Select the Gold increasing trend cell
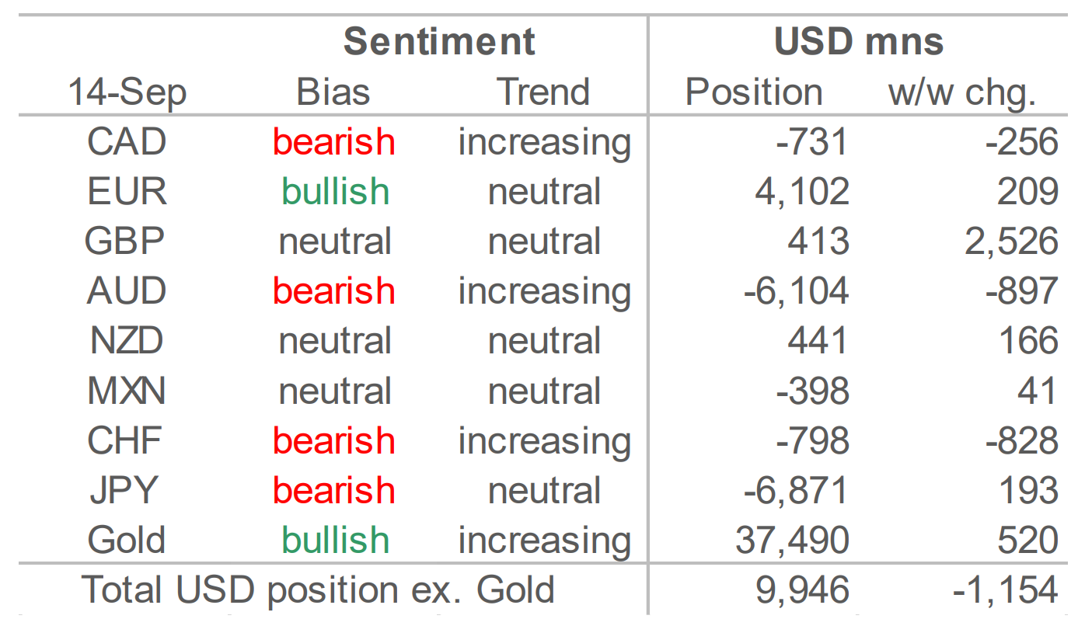This screenshot has width=1085, height=626. (x=544, y=541)
